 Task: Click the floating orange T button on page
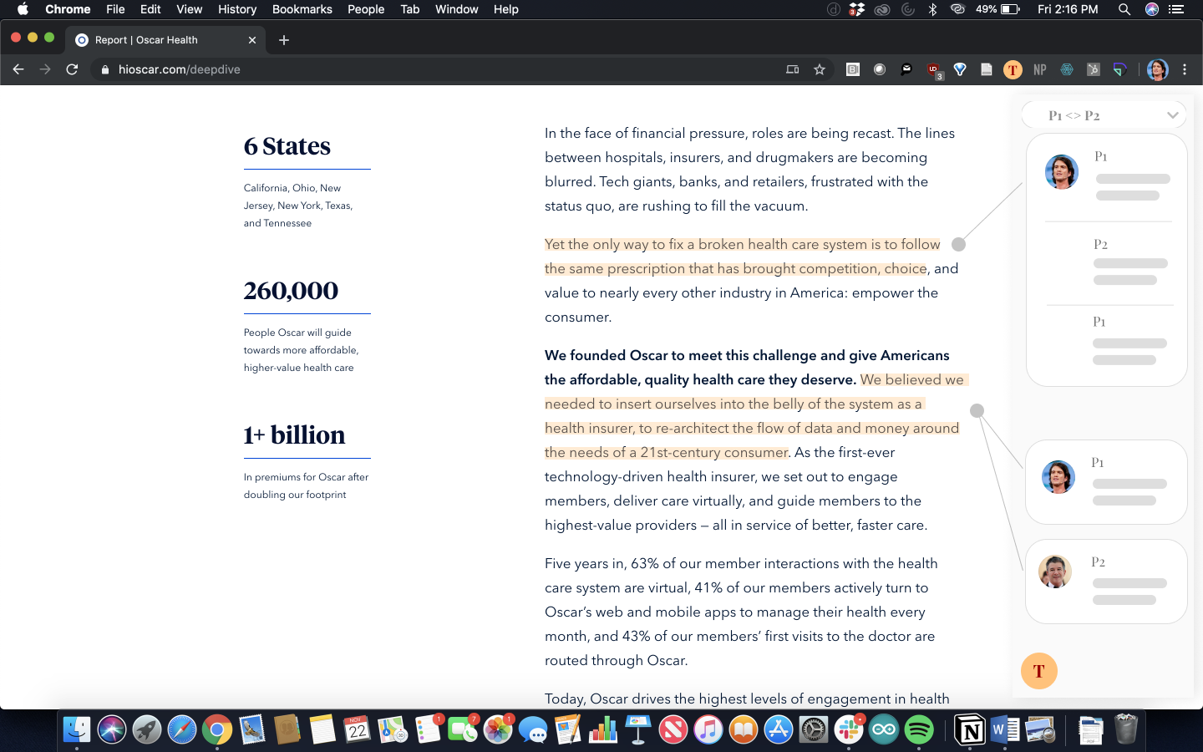coord(1039,671)
